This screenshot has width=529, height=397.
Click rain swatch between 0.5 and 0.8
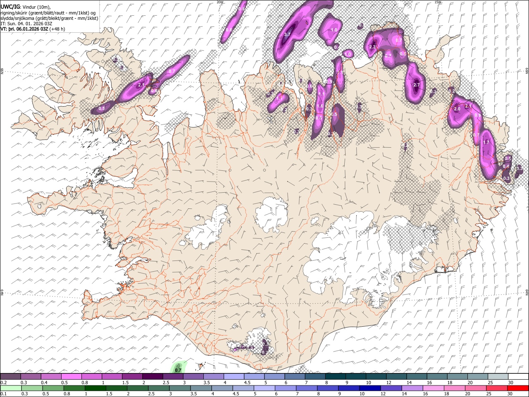pos(53,388)
